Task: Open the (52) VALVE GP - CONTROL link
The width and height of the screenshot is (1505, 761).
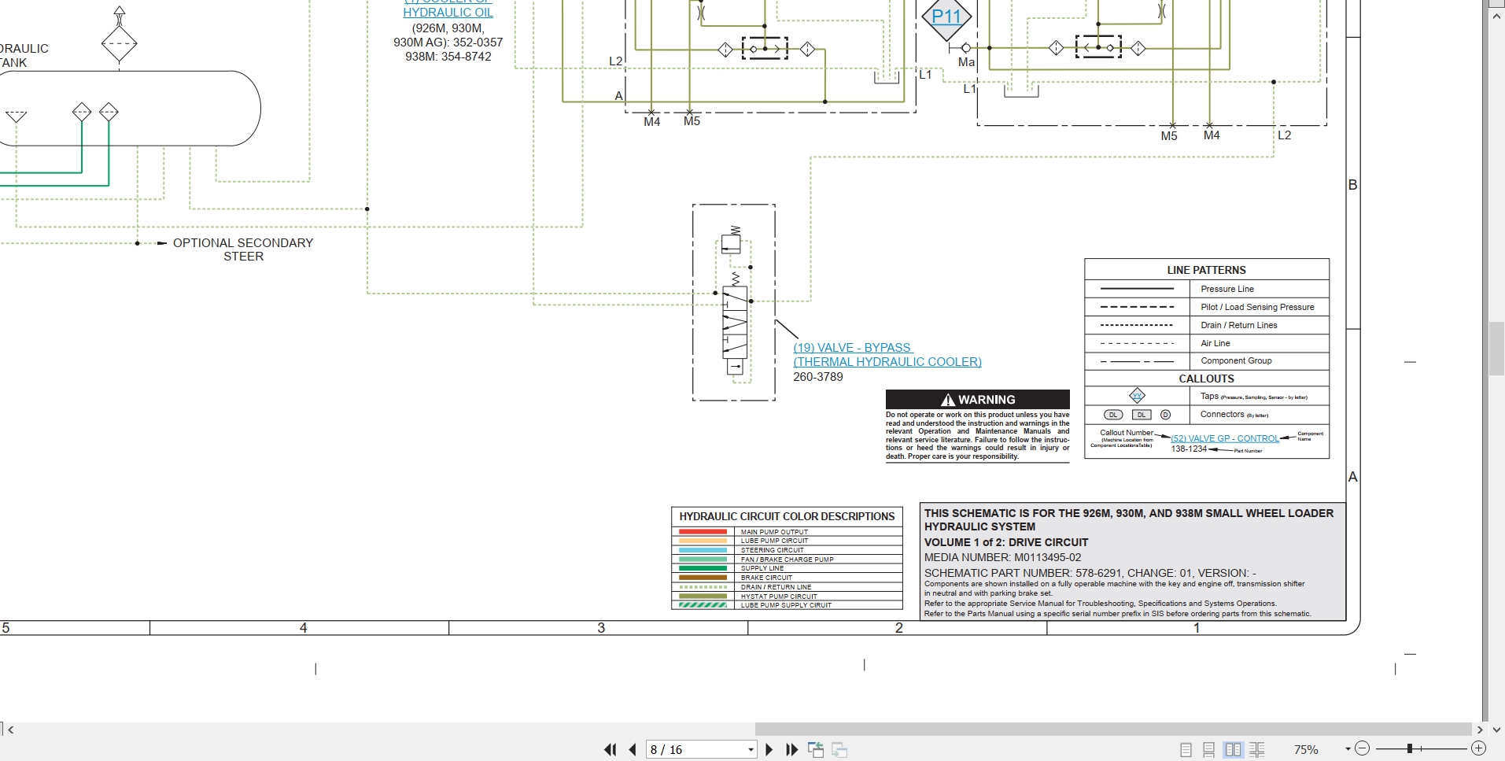Action: tap(1225, 438)
